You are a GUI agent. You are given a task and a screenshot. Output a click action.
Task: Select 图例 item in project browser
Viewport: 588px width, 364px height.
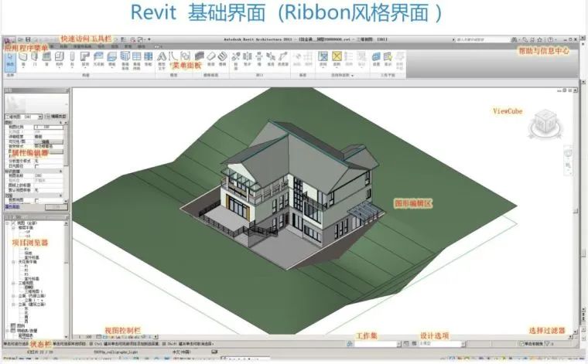point(21,326)
